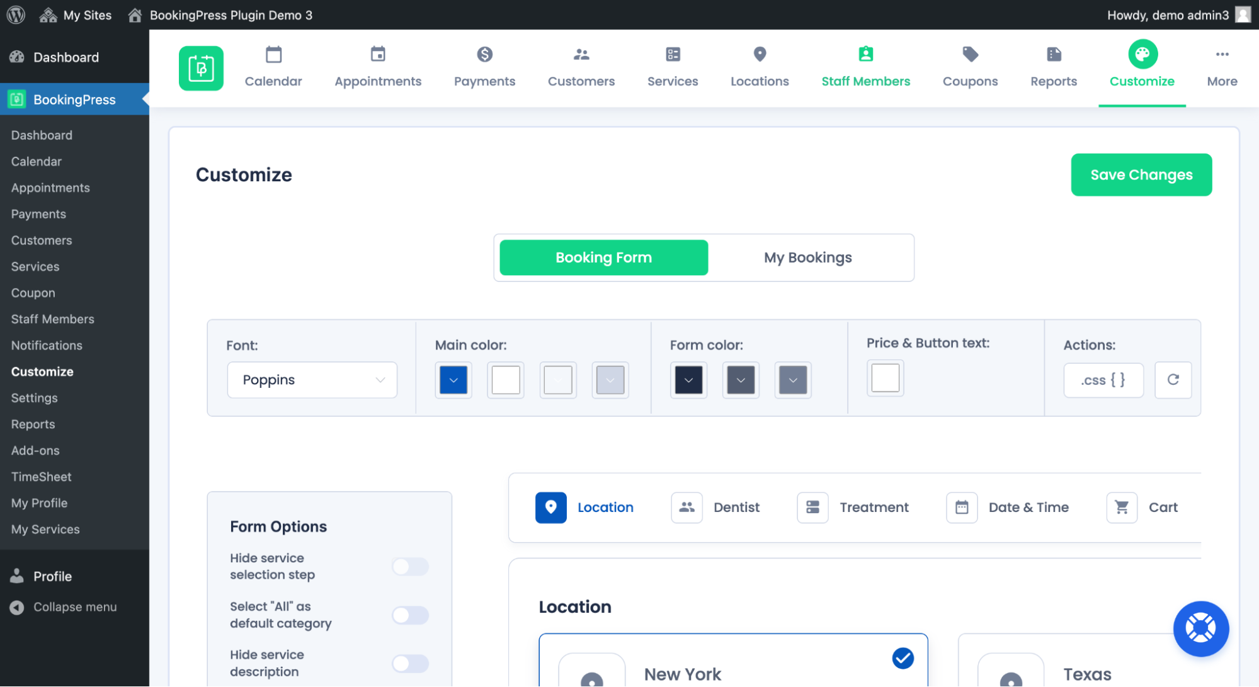
Task: Toggle Select All as default category switch
Action: [x=411, y=615]
